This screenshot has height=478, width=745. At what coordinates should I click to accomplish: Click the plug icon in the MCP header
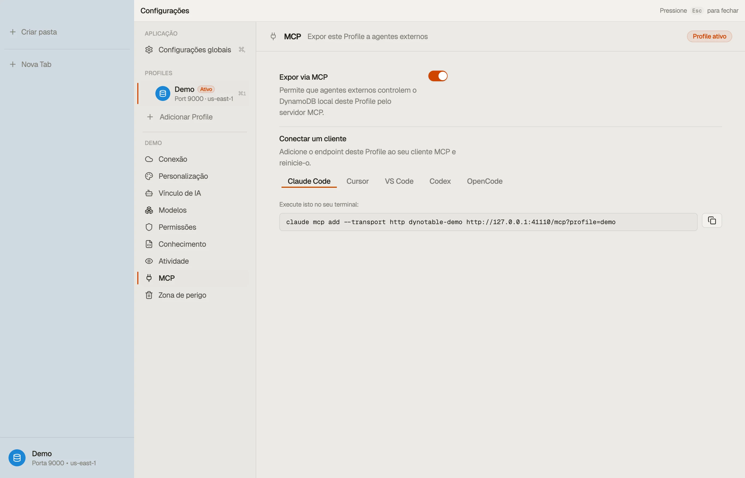(x=273, y=36)
